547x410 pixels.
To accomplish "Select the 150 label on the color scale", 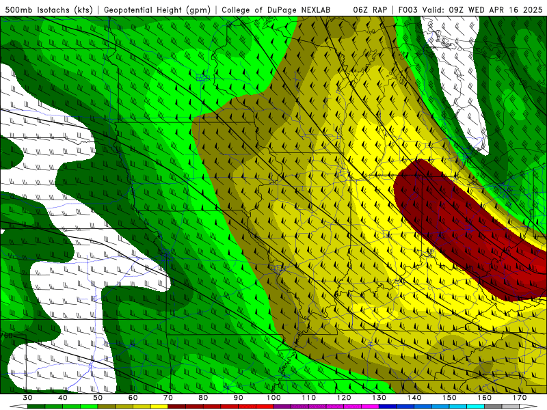I will [x=449, y=398].
